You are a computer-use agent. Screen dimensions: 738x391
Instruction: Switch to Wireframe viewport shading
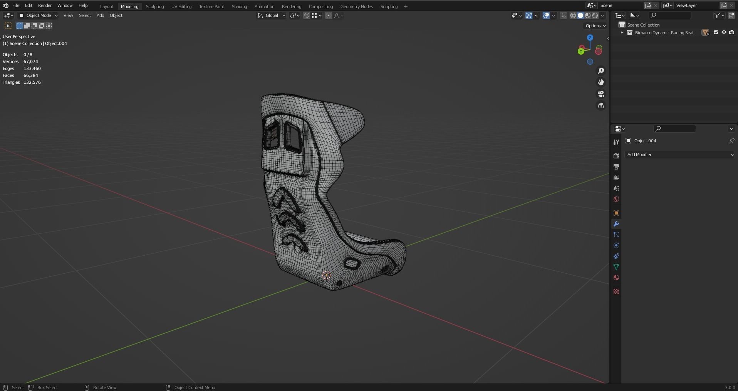point(573,15)
